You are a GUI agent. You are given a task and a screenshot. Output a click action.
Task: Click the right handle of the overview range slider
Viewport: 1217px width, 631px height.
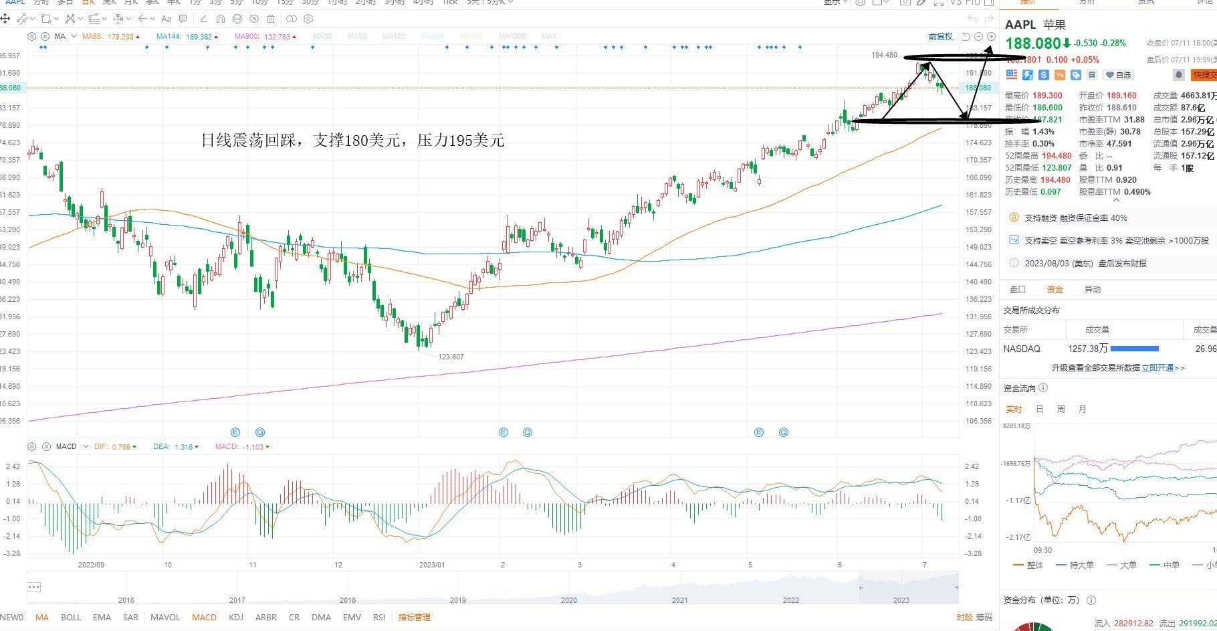pyautogui.click(x=956, y=588)
